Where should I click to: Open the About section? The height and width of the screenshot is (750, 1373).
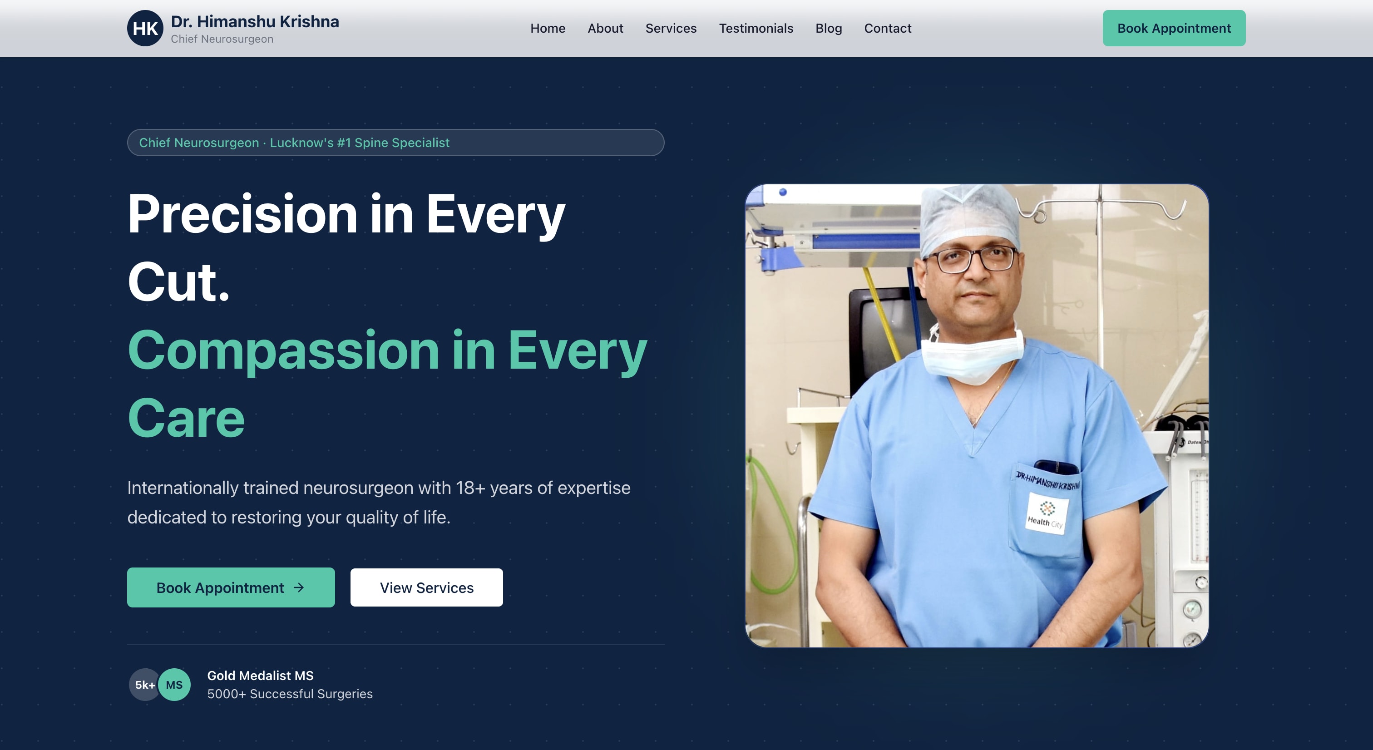[605, 28]
